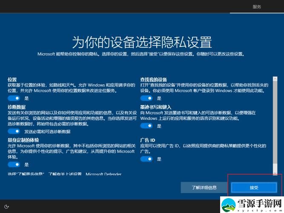Click the Ease of Access icon bottom-left

point(6,207)
